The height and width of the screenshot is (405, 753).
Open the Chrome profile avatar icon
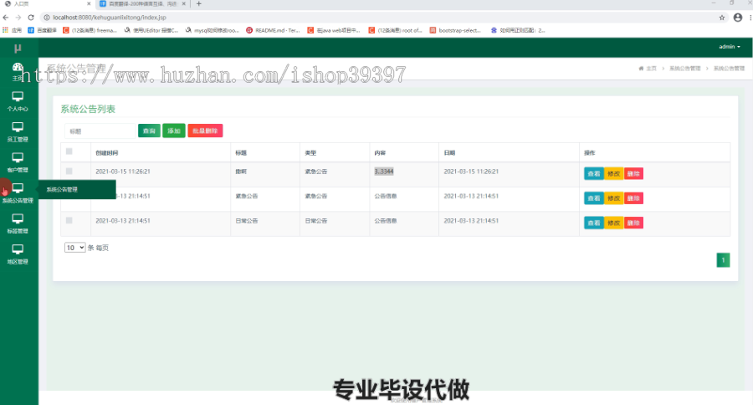(x=738, y=18)
